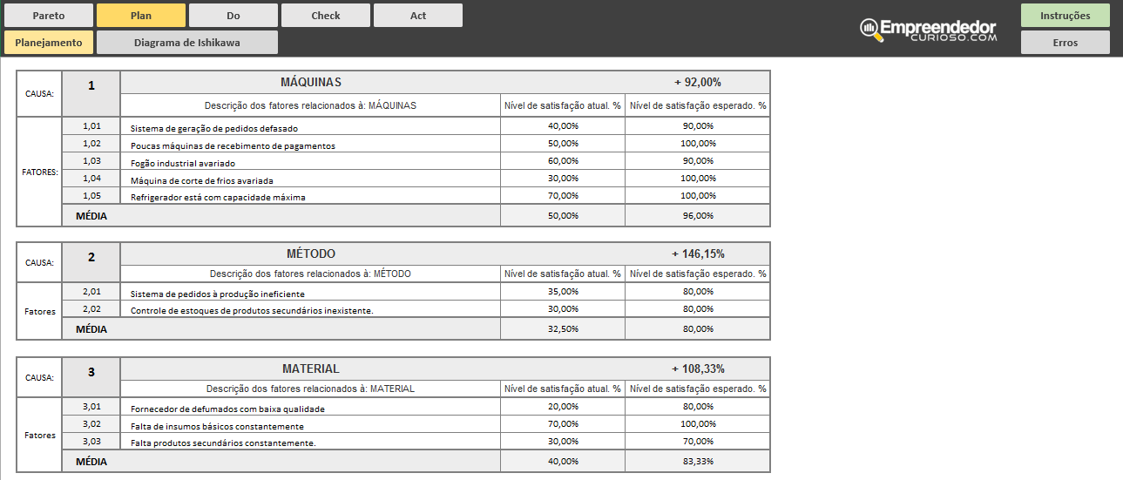Click 35,00% current satisfaction for factor 2,01
Image resolution: width=1123 pixels, height=480 pixels.
point(563,292)
